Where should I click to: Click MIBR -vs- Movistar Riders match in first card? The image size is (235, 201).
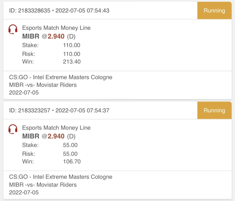pyautogui.click(x=43, y=85)
